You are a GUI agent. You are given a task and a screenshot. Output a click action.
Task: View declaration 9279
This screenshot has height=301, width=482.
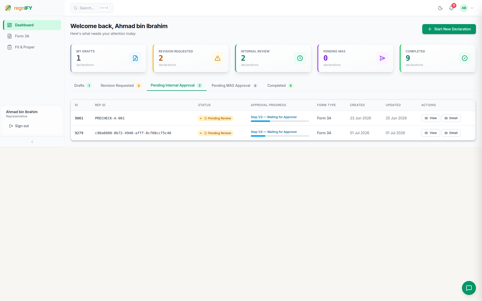(x=431, y=133)
